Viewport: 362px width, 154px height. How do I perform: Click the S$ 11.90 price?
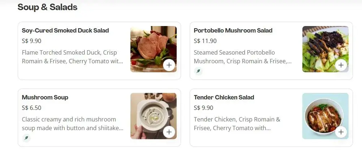(205, 41)
